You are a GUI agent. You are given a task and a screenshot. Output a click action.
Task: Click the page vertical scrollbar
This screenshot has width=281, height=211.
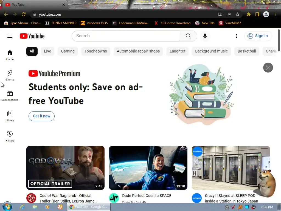279,40
